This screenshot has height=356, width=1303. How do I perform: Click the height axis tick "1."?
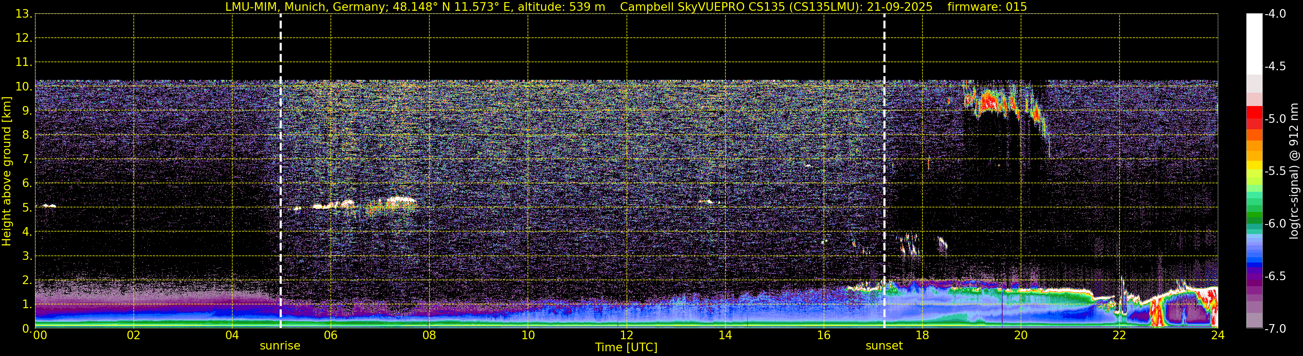27,304
